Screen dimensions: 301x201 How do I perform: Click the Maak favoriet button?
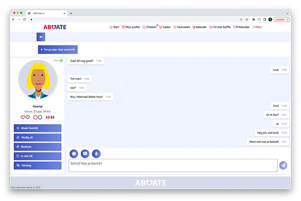(38, 128)
